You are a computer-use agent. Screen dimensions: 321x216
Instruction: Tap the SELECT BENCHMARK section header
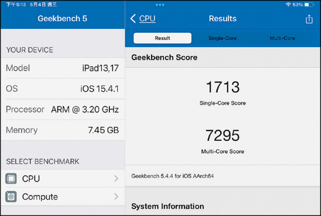click(x=43, y=162)
